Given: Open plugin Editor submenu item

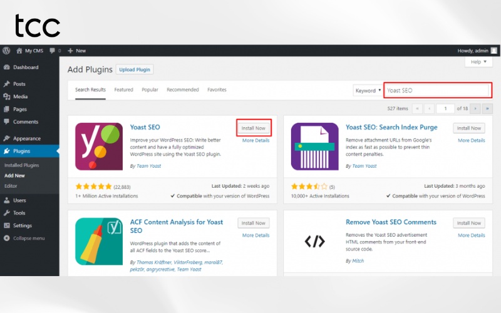Looking at the screenshot, I should pos(11,186).
